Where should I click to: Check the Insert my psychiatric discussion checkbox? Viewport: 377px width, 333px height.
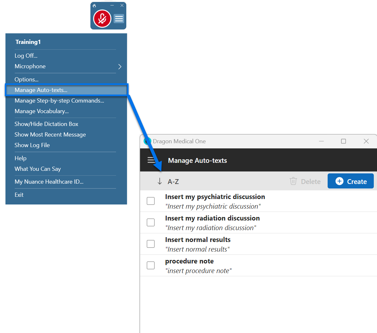pyautogui.click(x=151, y=201)
